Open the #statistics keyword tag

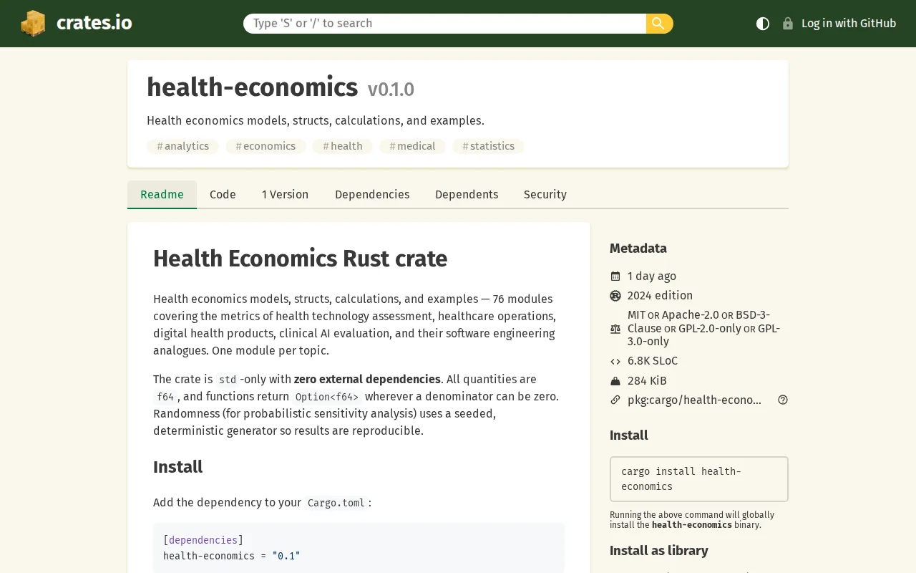[488, 146]
